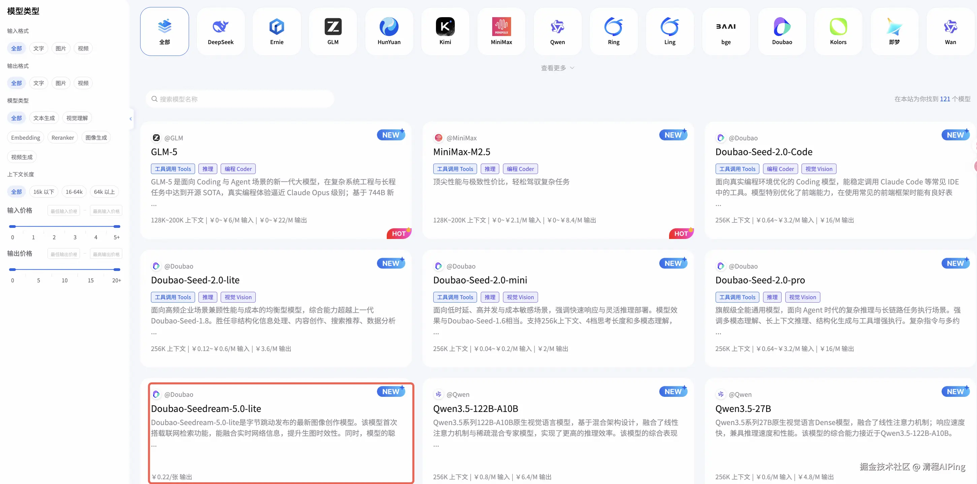
Task: Filter model type by Reranker
Action: tap(63, 138)
